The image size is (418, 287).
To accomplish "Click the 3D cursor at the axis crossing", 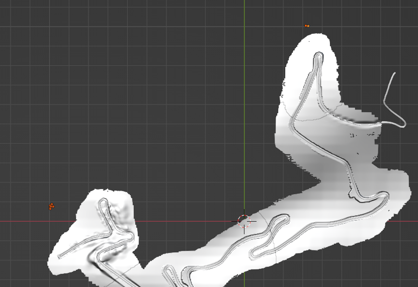I will pyautogui.click(x=244, y=221).
